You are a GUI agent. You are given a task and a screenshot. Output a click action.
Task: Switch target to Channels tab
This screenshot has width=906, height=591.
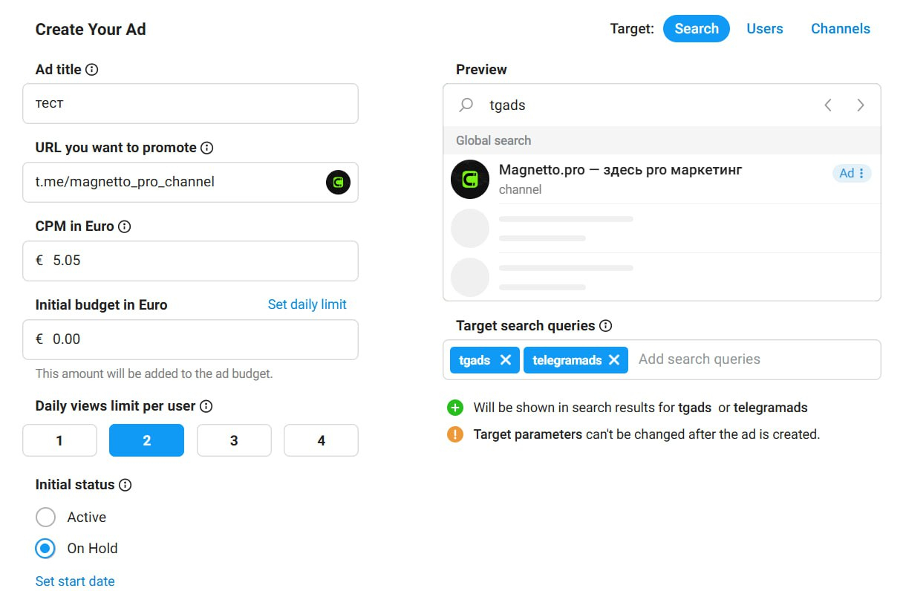tap(840, 29)
